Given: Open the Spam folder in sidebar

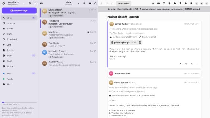Looking at the screenshot, I should pos(19,55).
